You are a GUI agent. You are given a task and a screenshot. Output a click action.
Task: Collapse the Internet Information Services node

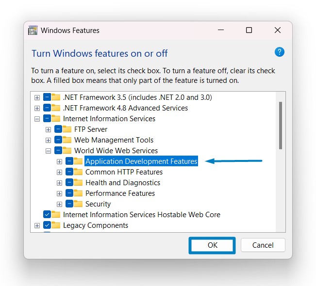tap(37, 119)
